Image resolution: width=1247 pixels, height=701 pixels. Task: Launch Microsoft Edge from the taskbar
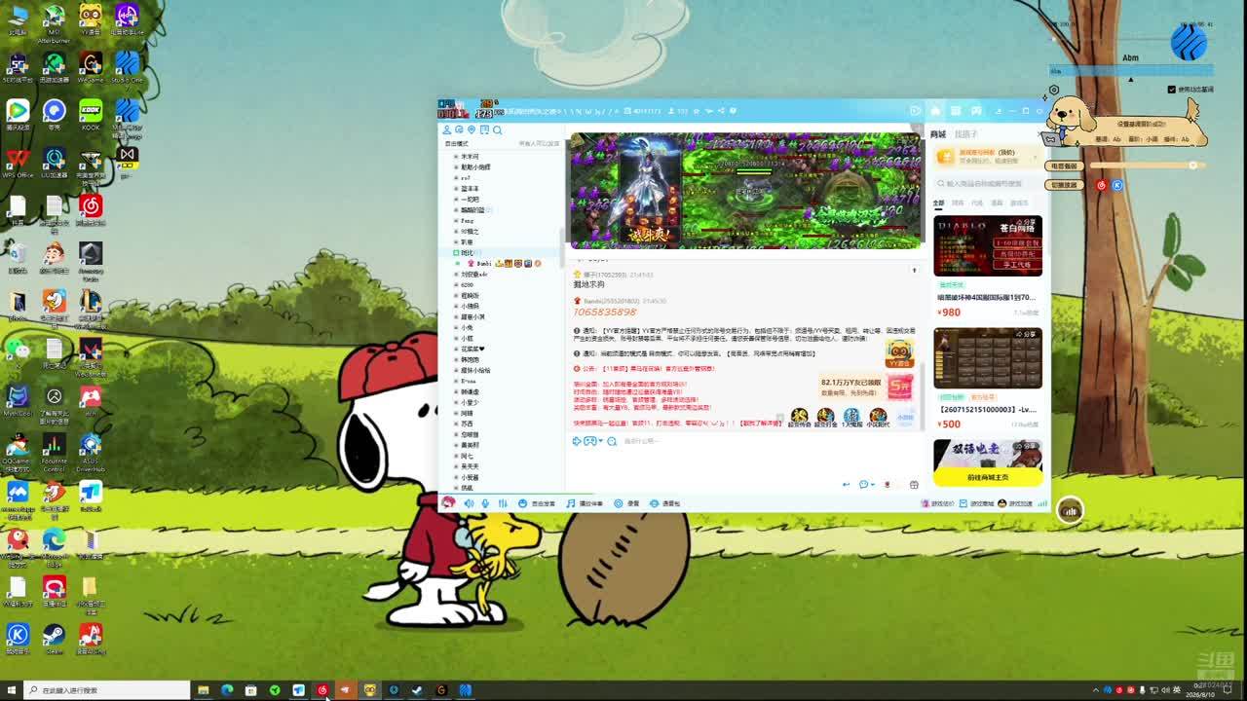227,690
